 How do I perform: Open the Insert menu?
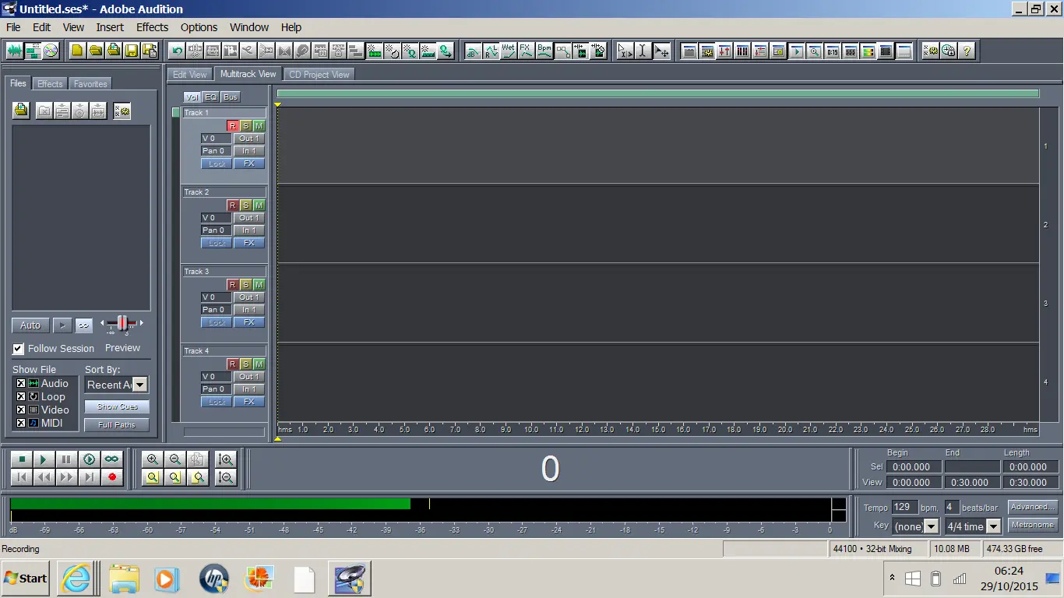(x=110, y=27)
